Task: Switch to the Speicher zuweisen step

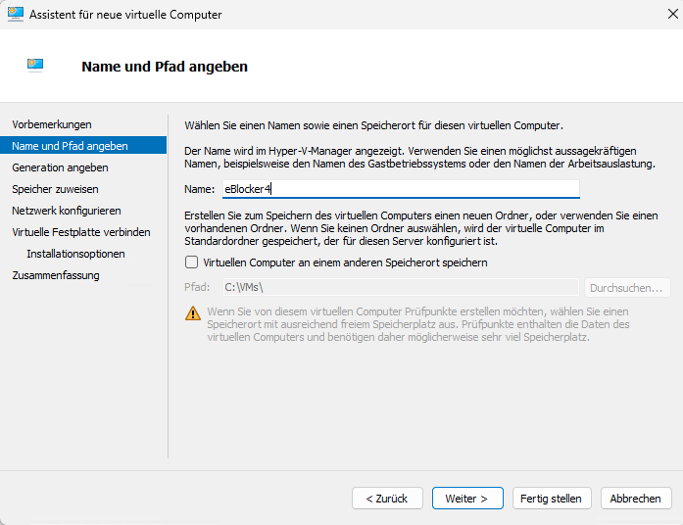Action: (x=55, y=189)
